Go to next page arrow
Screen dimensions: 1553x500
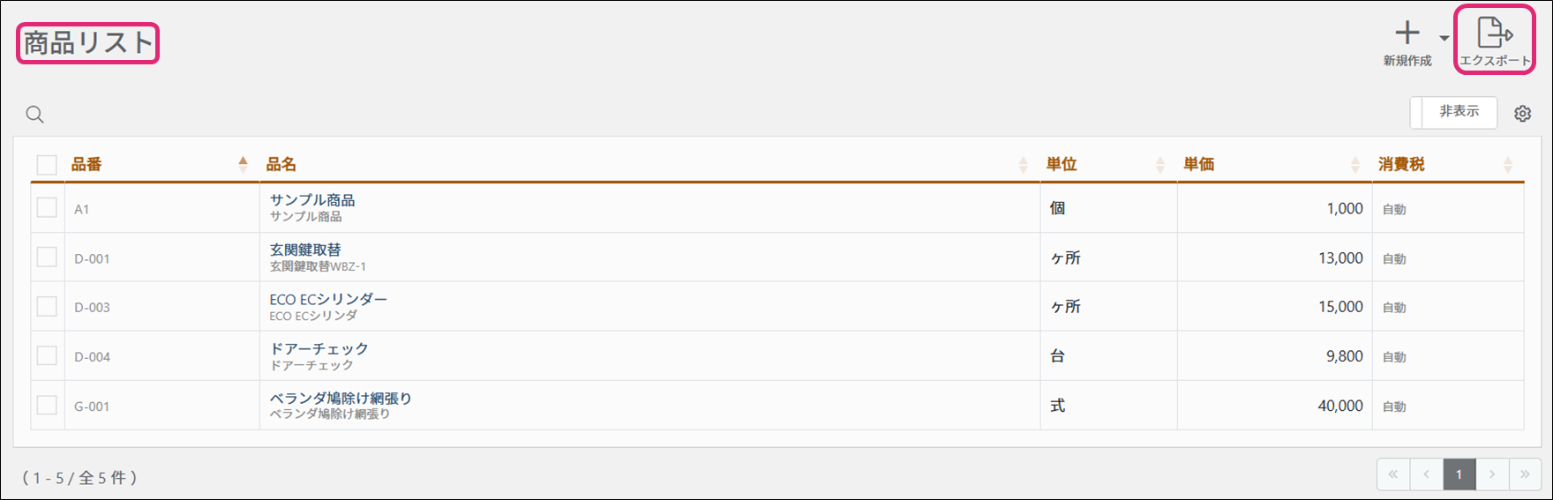click(x=1492, y=474)
